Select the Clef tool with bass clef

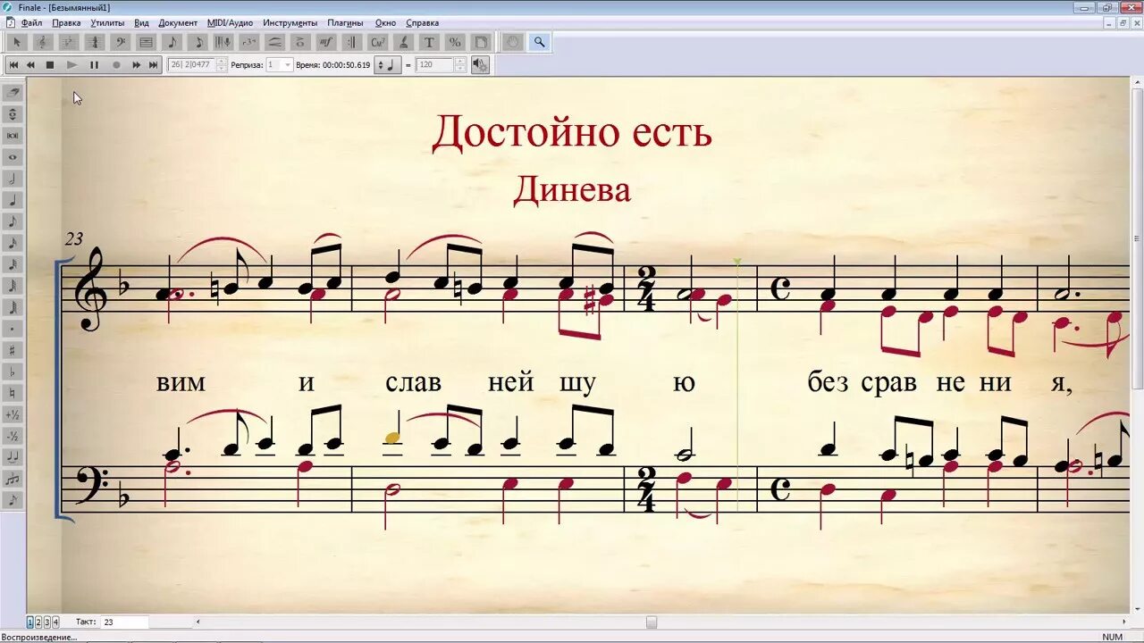(120, 42)
